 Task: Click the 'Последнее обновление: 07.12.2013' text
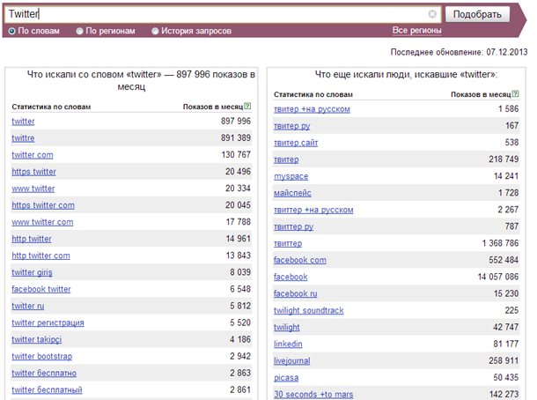pos(459,53)
